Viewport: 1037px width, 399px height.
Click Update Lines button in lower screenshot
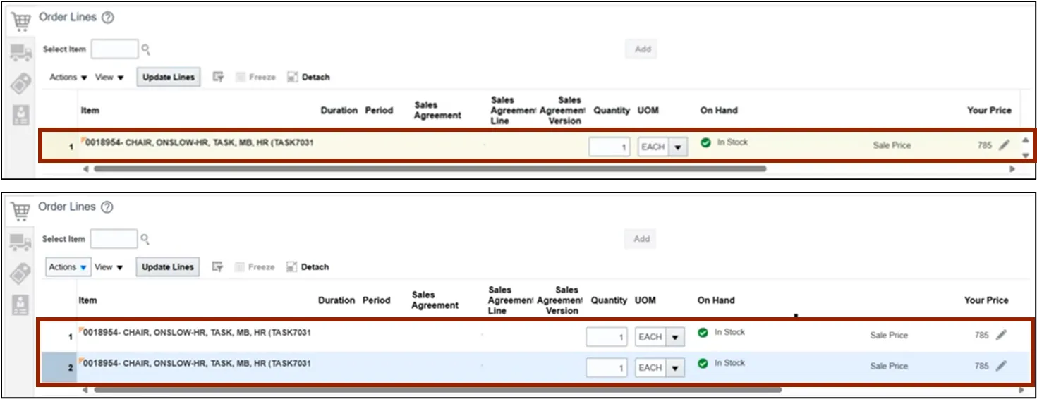(168, 267)
